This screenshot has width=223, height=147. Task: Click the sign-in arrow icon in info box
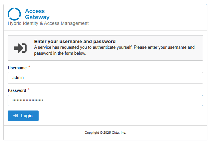click(20, 48)
